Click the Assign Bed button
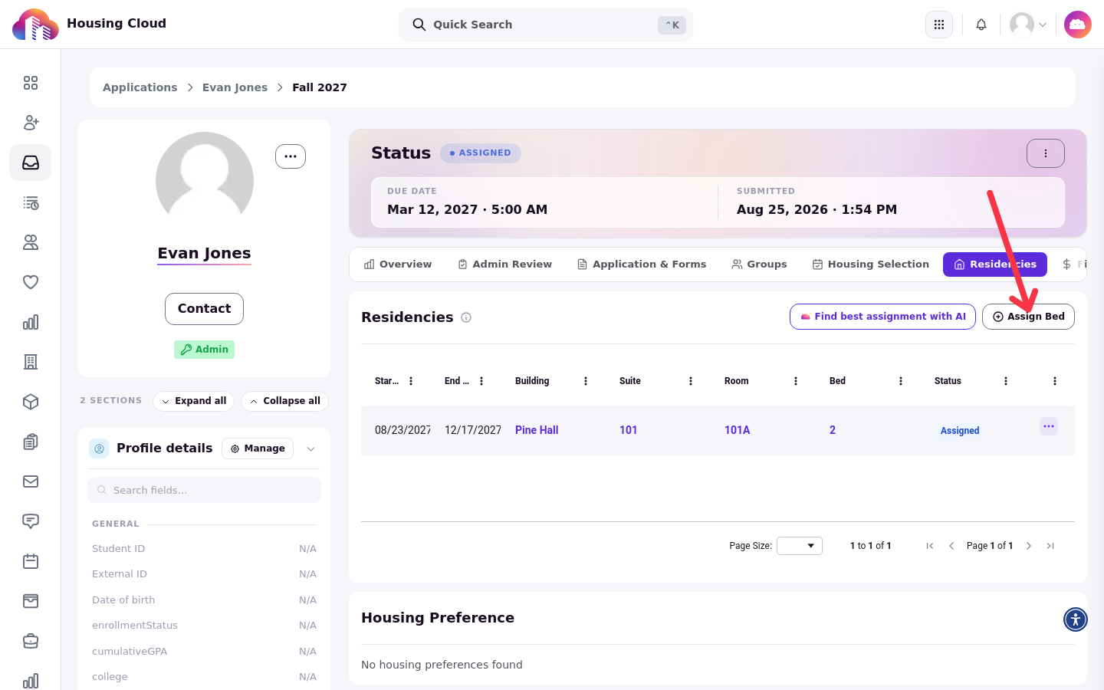Viewport: 1104px width, 690px height. pos(1028,317)
